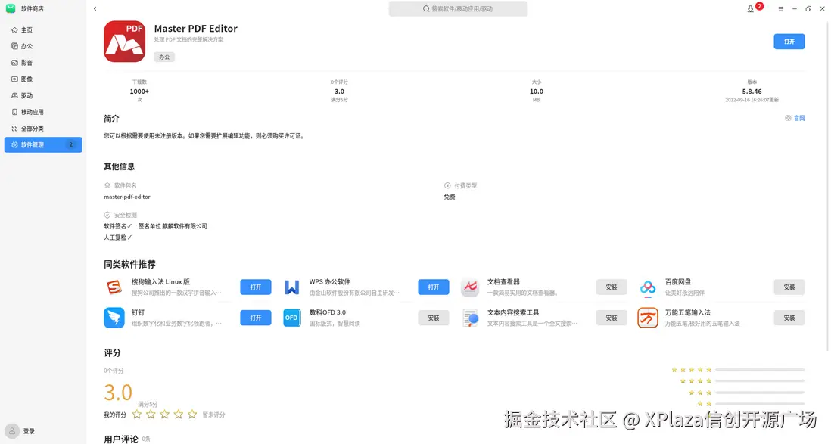Install 文档查看器
This screenshot has height=444, width=831.
click(x=612, y=287)
